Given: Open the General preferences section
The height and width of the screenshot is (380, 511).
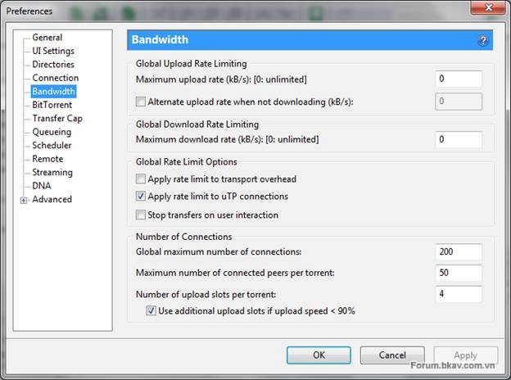Looking at the screenshot, I should click(47, 38).
